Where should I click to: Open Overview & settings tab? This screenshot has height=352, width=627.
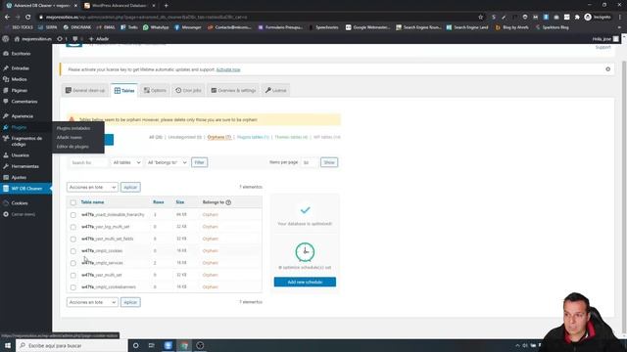coord(233,91)
